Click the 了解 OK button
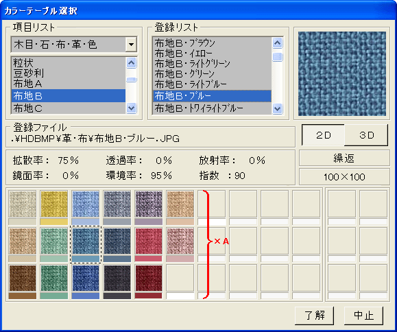 coord(314,316)
